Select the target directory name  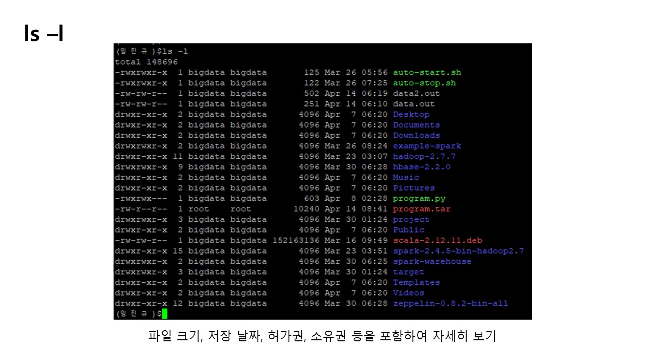(x=409, y=272)
